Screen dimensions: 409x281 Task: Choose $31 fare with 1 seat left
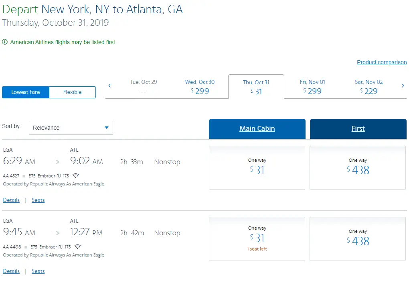(257, 238)
